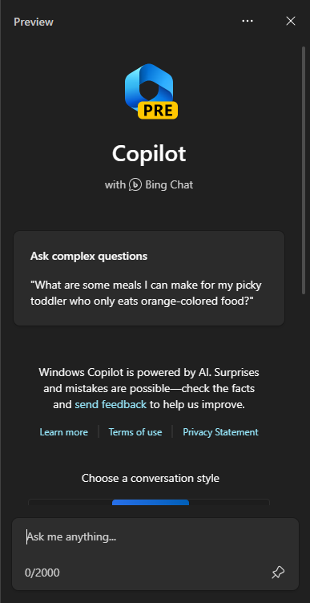Viewport: 310px width, 603px height.
Task: Close the Copilot preview pane
Action: [291, 21]
